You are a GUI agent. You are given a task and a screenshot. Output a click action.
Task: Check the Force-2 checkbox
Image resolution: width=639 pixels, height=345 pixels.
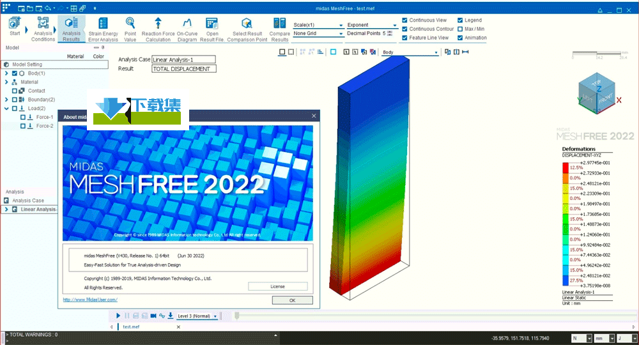click(x=23, y=126)
